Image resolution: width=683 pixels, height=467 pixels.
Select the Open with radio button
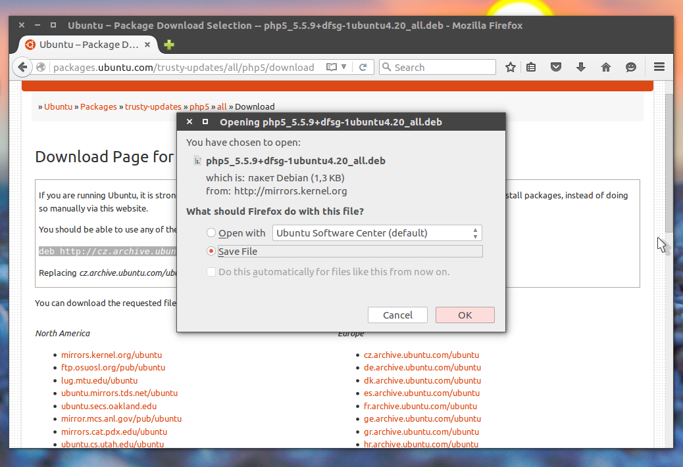211,233
